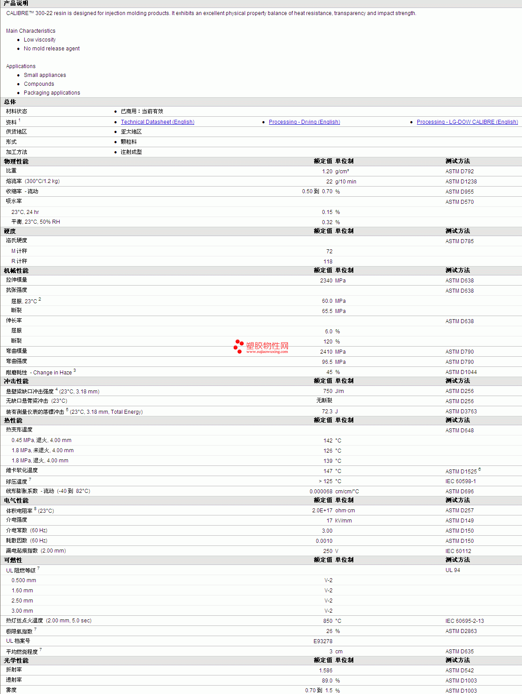Click the '1.8 MPa, 未退火, 4.00 mm' row
The height and width of the screenshot is (694, 522).
click(x=261, y=450)
